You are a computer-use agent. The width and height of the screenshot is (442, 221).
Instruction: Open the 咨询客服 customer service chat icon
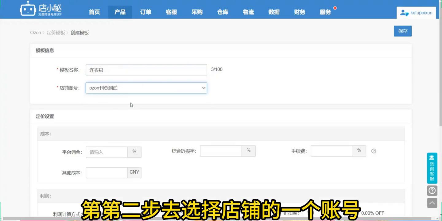(432, 167)
